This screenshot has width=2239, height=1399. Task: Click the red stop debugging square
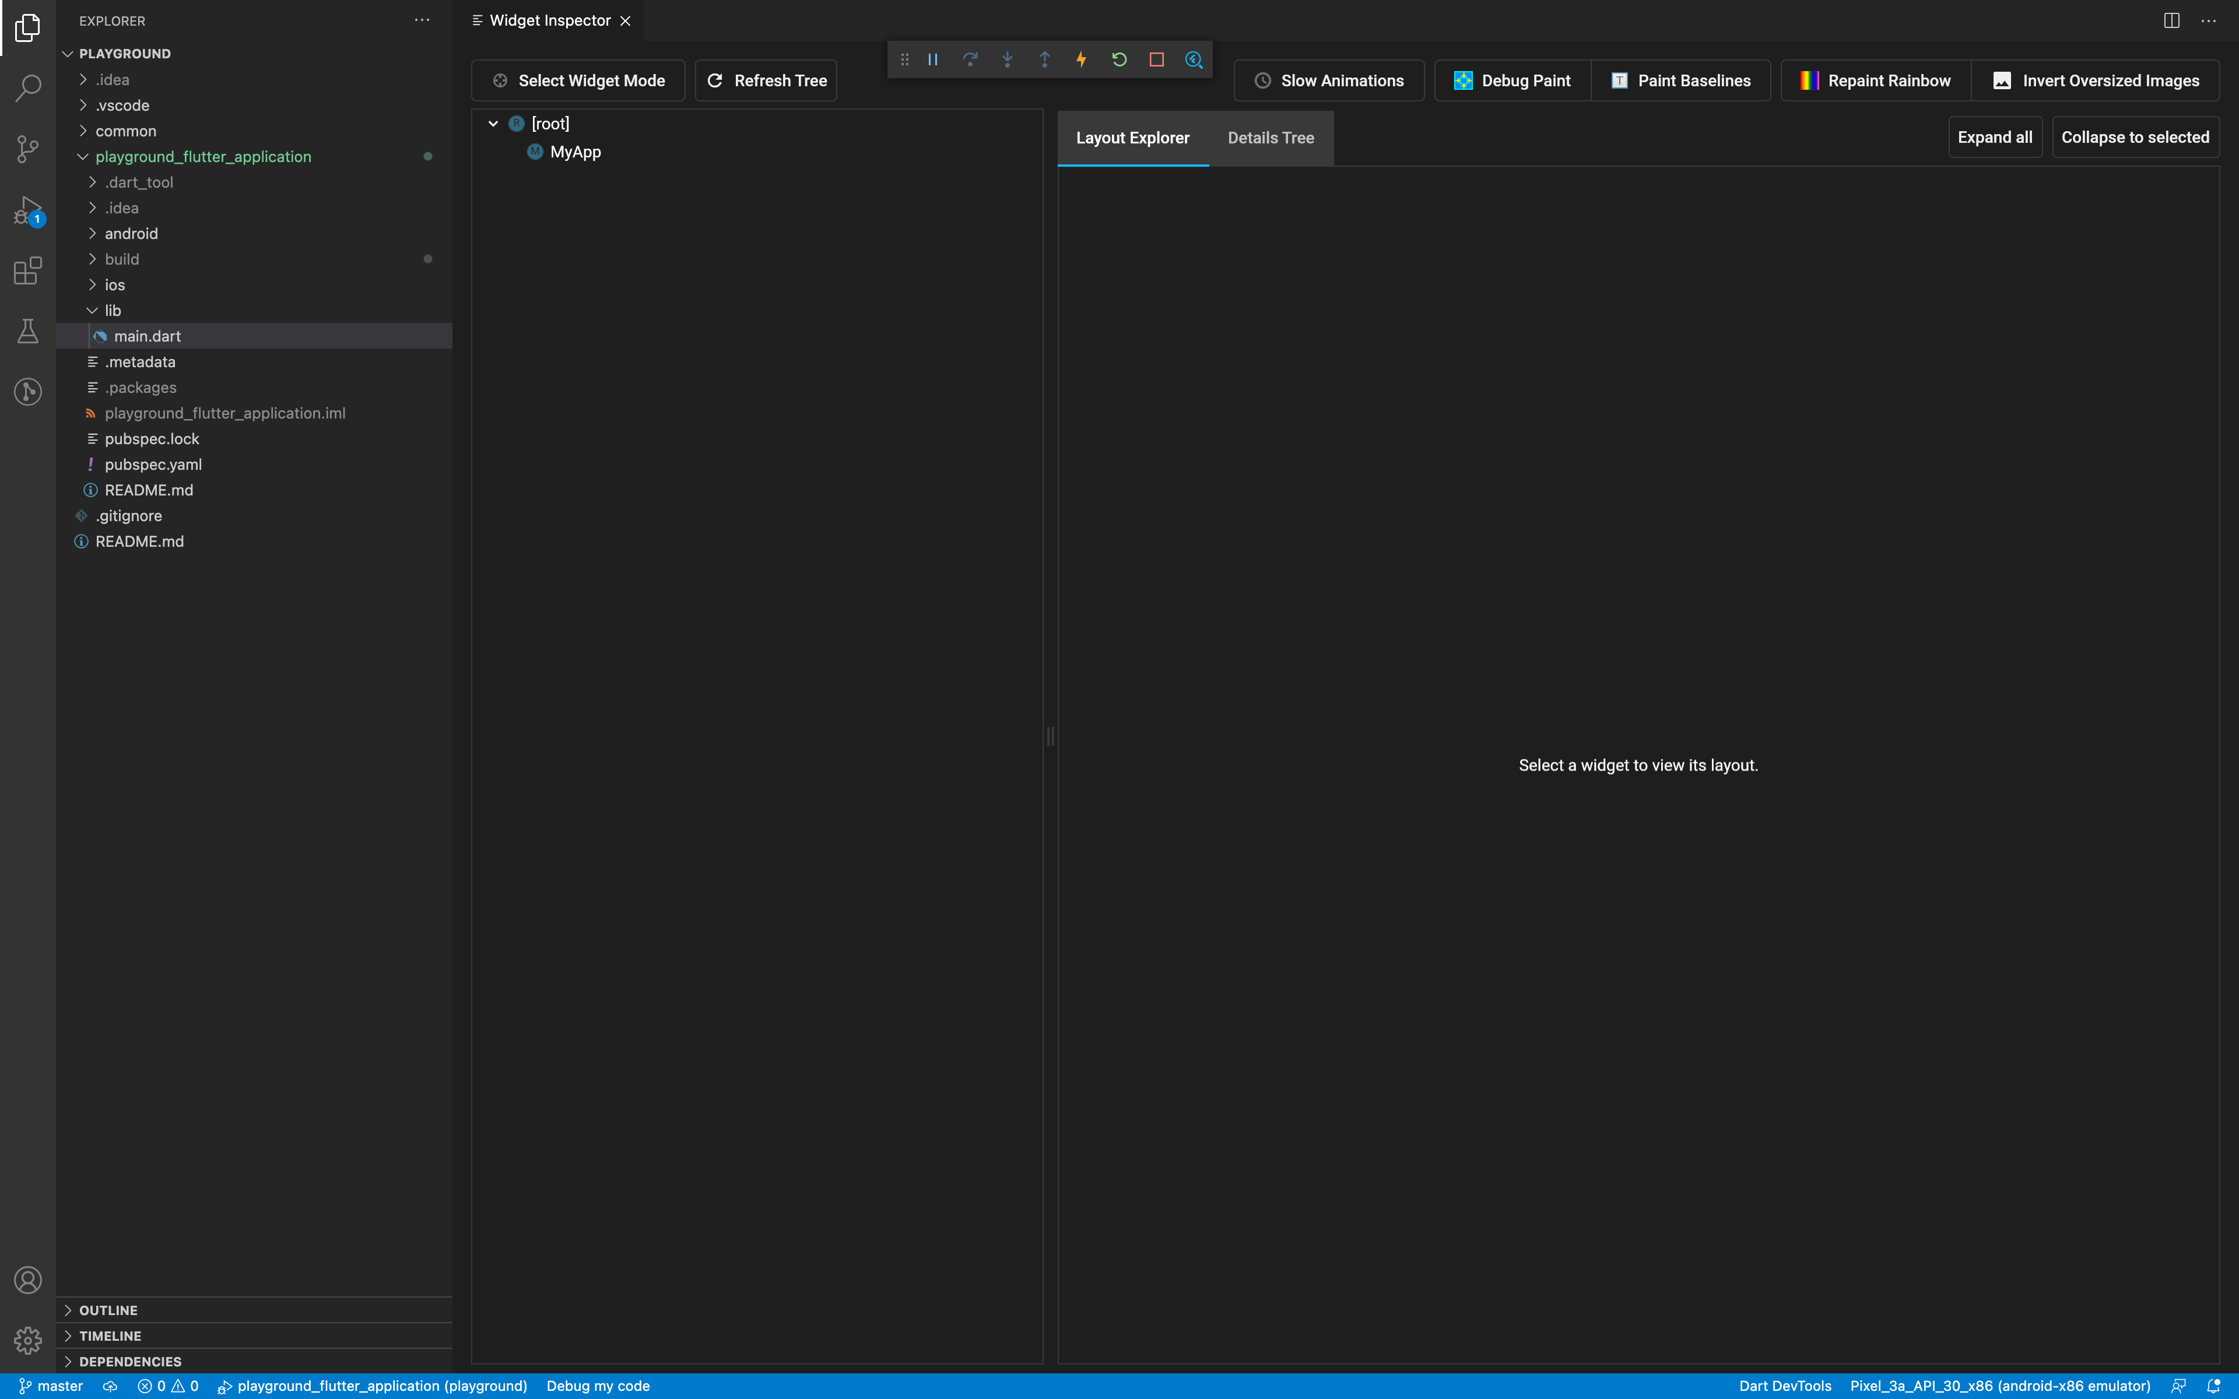[x=1156, y=60]
